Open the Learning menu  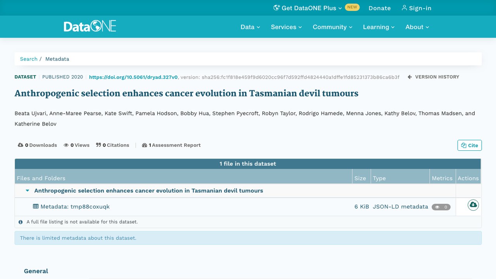point(379,27)
